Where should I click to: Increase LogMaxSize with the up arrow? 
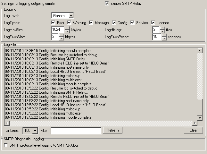(67, 28)
